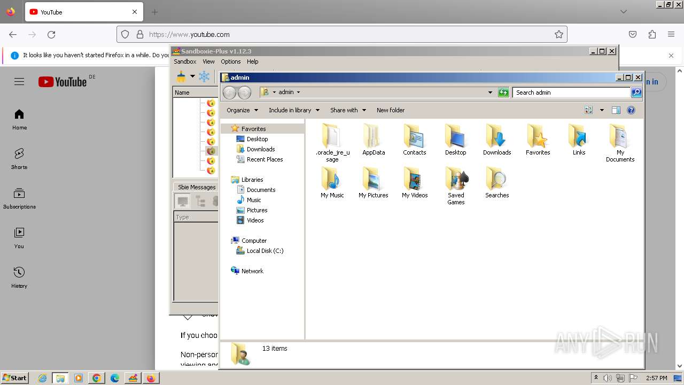Select Network in navigation pane
Screen dimensions: 684x385
(x=247, y=271)
